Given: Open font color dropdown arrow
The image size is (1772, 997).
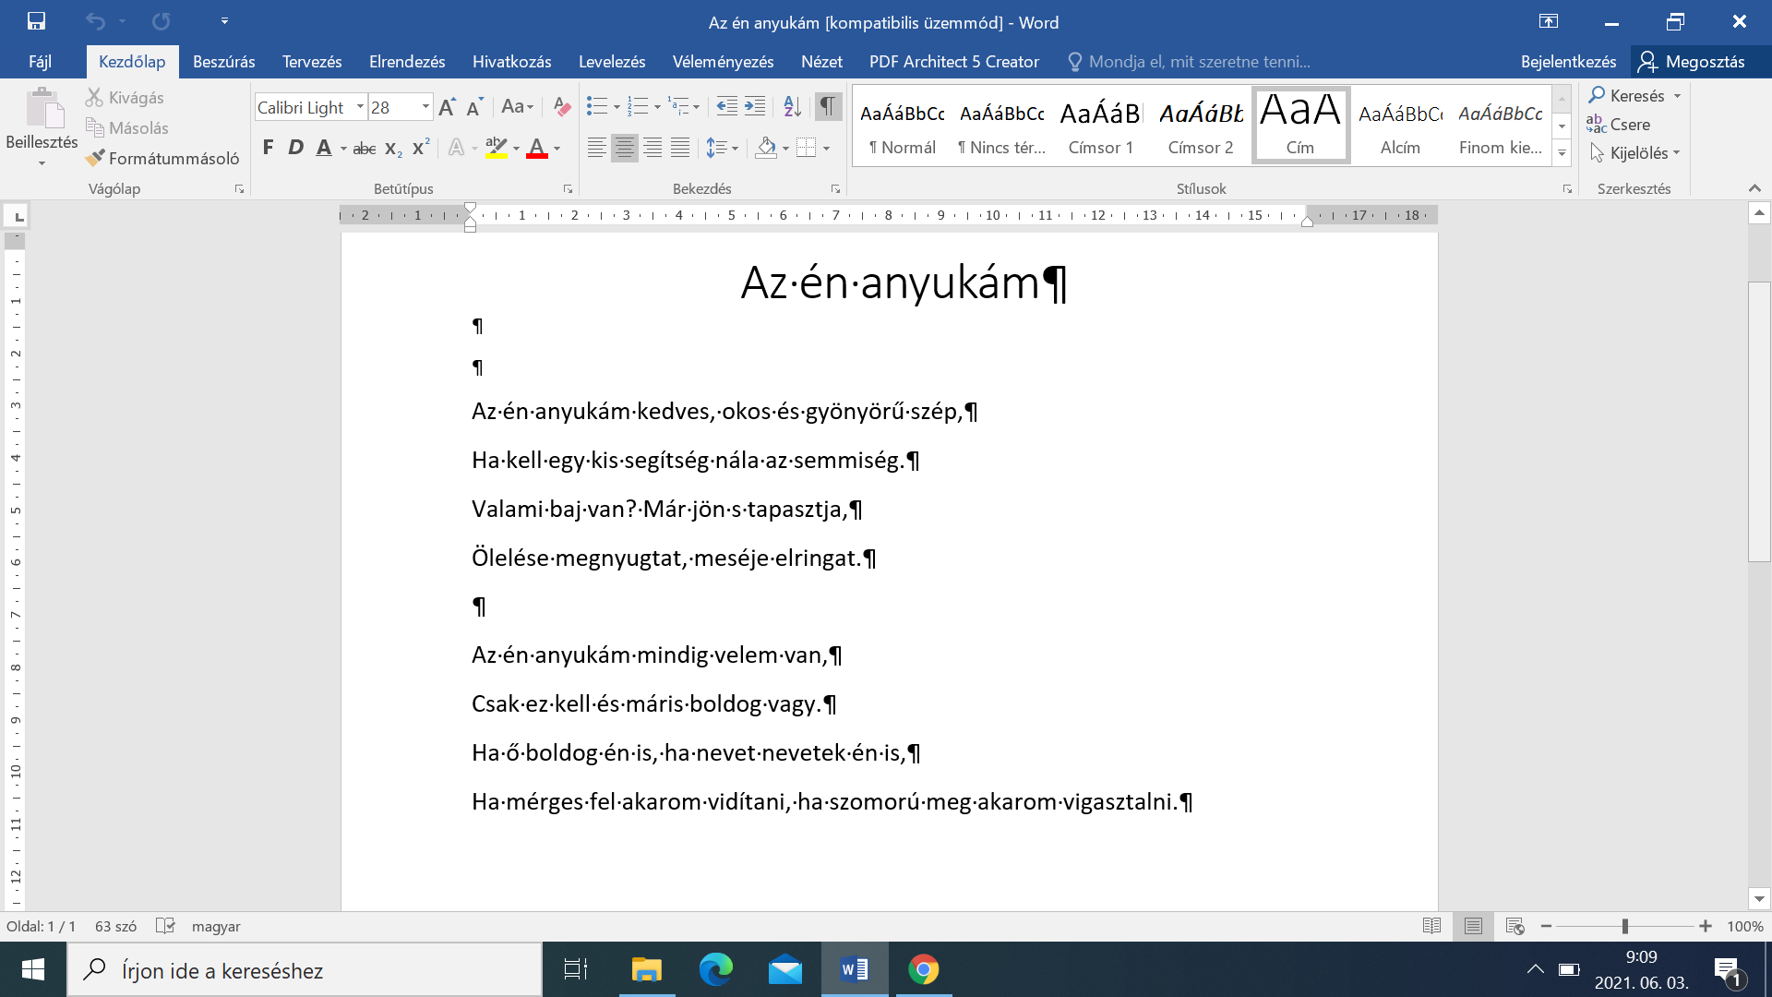Looking at the screenshot, I should pos(557,149).
